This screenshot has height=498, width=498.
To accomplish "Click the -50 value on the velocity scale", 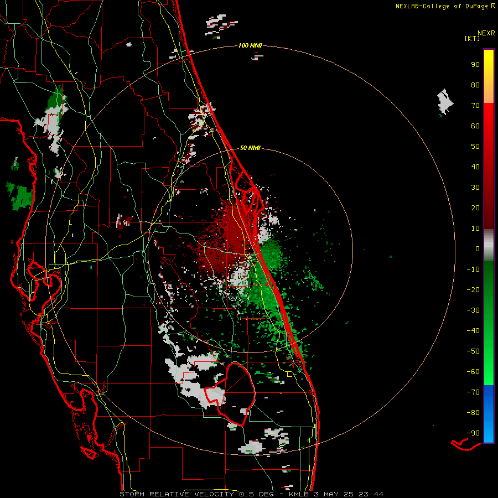I will click(x=473, y=351).
